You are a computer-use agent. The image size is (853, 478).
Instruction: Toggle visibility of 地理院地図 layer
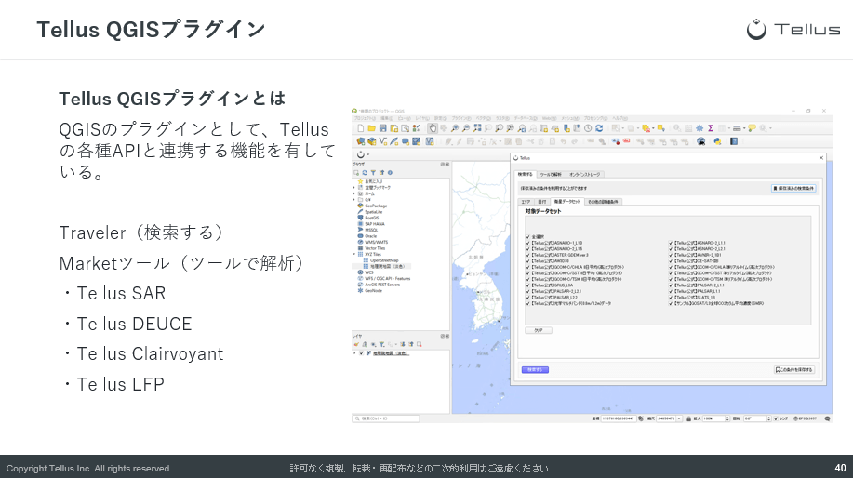click(x=361, y=353)
